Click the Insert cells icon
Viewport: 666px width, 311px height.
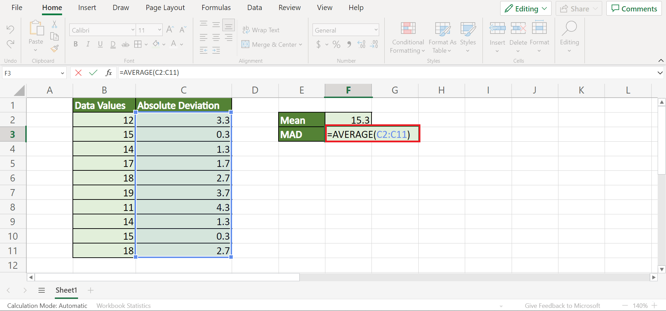[x=497, y=28]
